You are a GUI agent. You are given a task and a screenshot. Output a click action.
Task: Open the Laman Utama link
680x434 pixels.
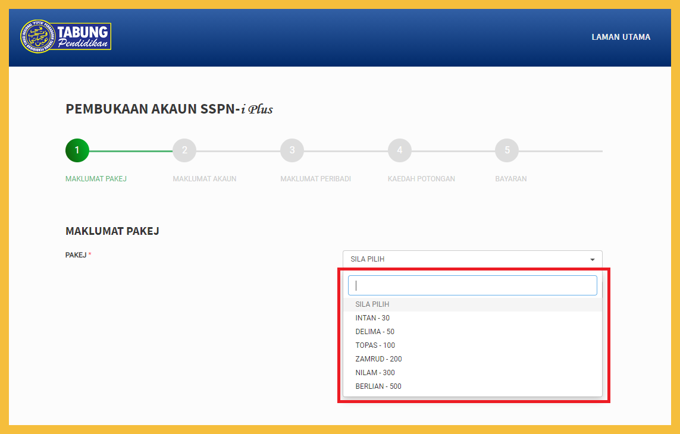click(x=621, y=37)
